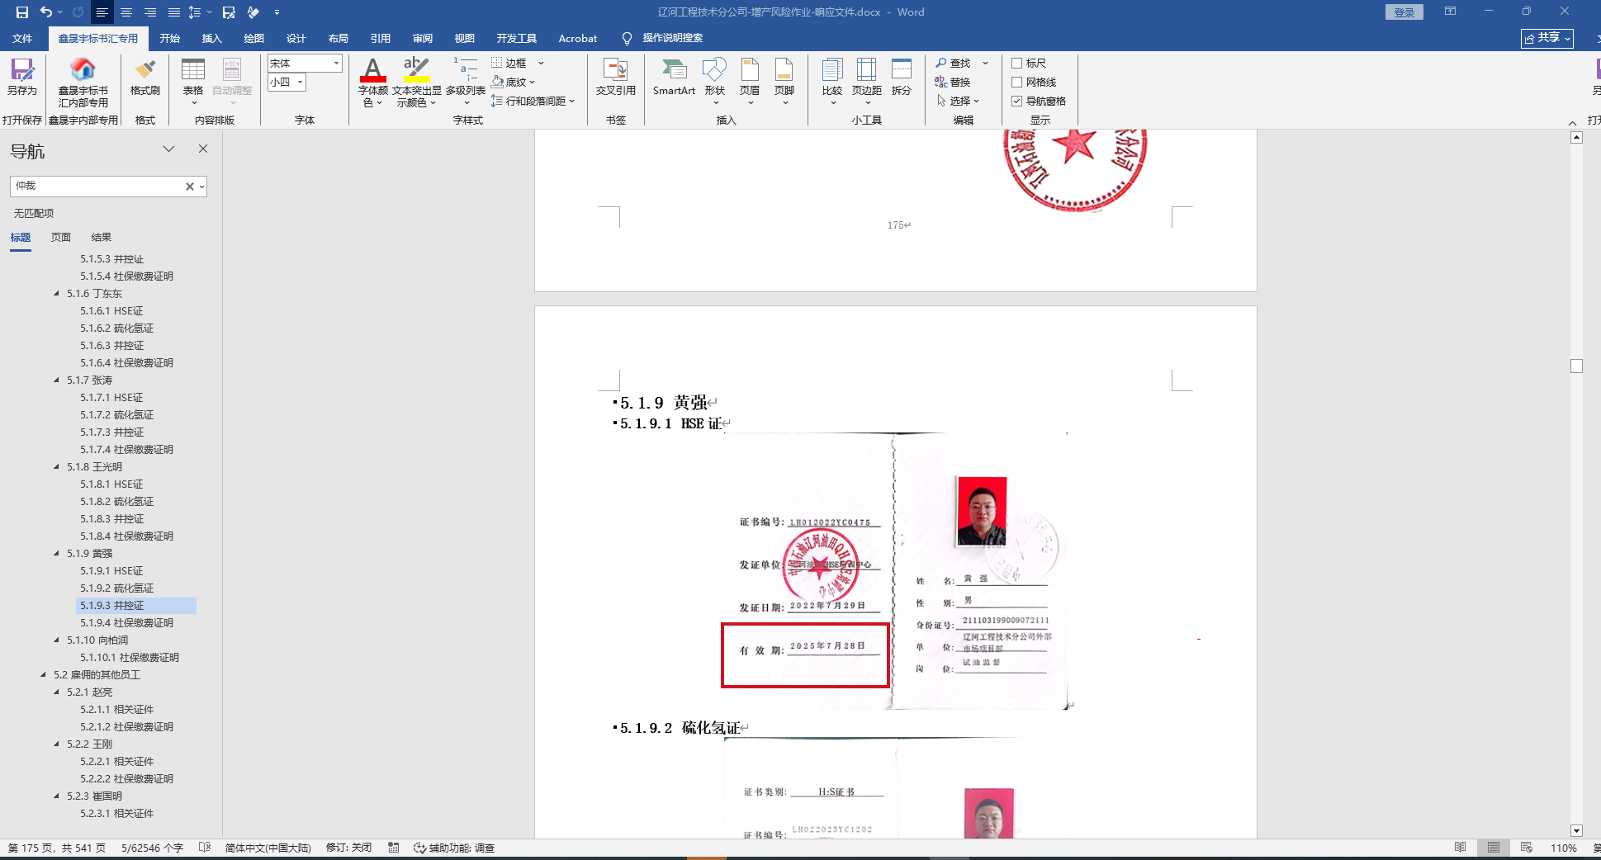The width and height of the screenshot is (1601, 860).
Task: Open the 页边距 margins tool
Action: (x=867, y=81)
